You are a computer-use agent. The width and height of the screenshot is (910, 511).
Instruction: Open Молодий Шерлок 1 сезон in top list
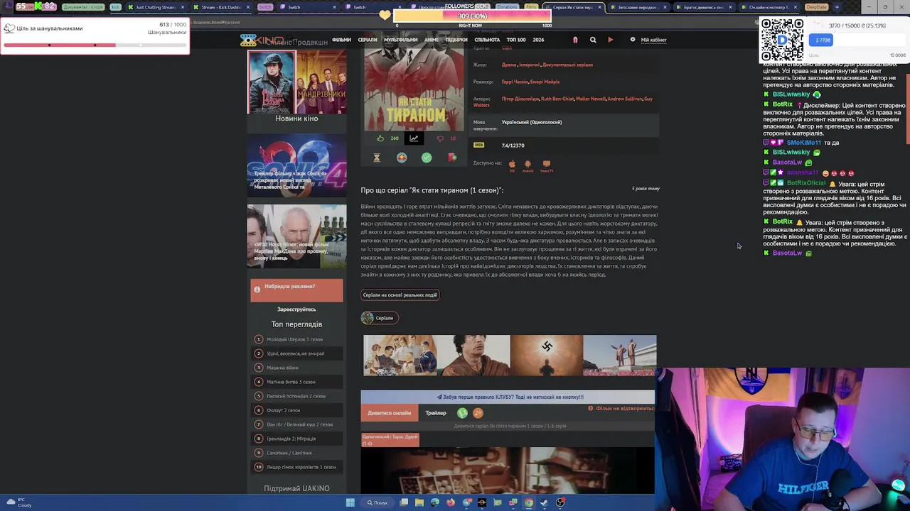(x=294, y=339)
